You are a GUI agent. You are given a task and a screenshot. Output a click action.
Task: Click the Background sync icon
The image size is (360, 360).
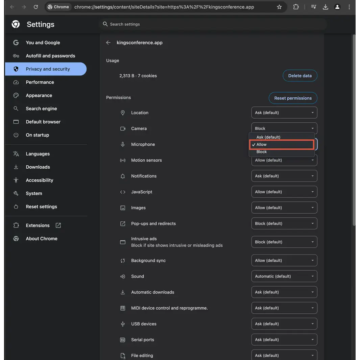point(123,261)
